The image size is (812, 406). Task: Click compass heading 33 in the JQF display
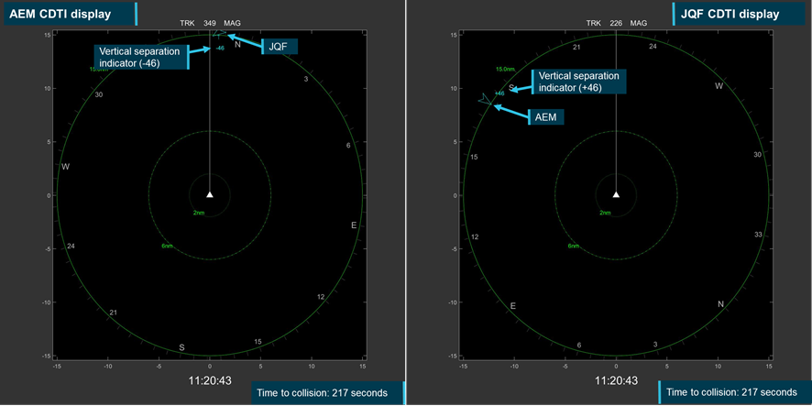click(758, 235)
